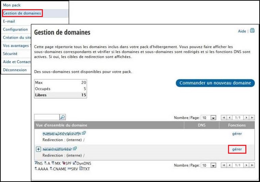Open Vos avantages menu entry
This screenshot has height=182, width=260.
[x=16, y=46]
